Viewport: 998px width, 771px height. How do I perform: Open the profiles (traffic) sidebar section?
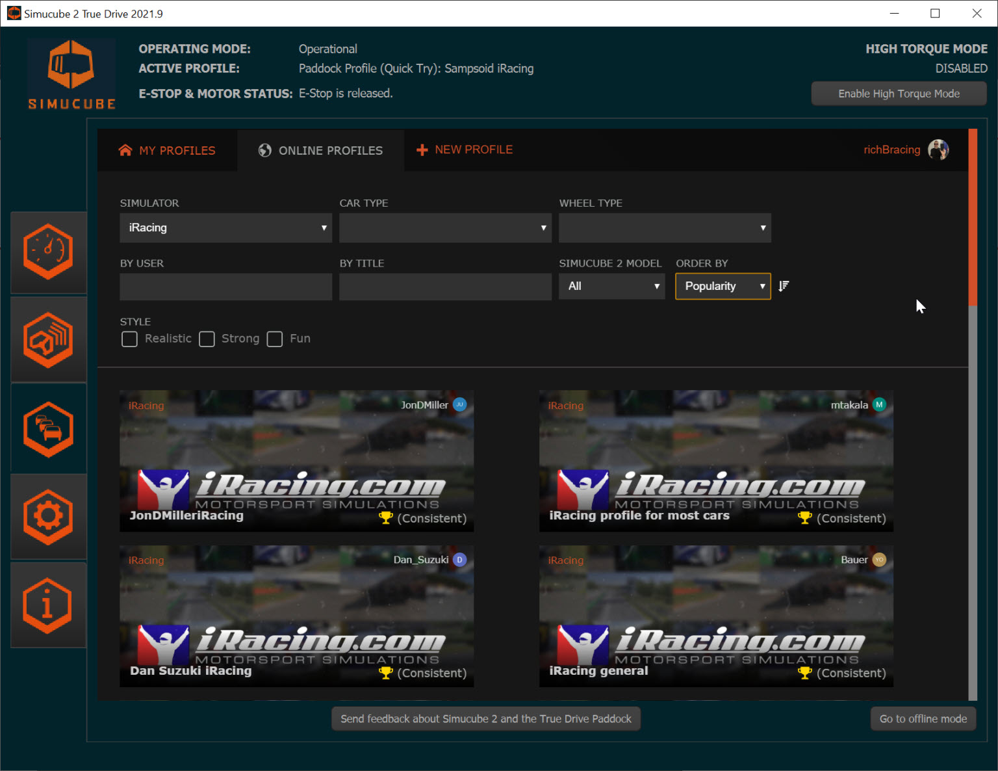coord(48,428)
